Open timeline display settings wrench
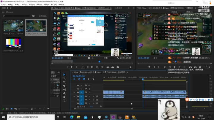 coord(93,79)
